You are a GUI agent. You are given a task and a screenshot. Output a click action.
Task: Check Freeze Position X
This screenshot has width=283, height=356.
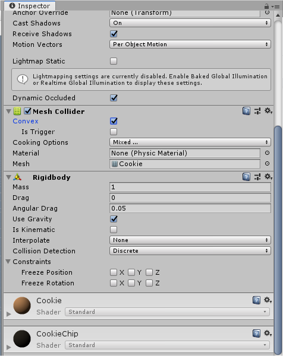114,272
